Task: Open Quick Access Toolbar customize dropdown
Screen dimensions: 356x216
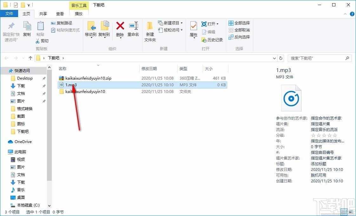Action: click(x=29, y=5)
